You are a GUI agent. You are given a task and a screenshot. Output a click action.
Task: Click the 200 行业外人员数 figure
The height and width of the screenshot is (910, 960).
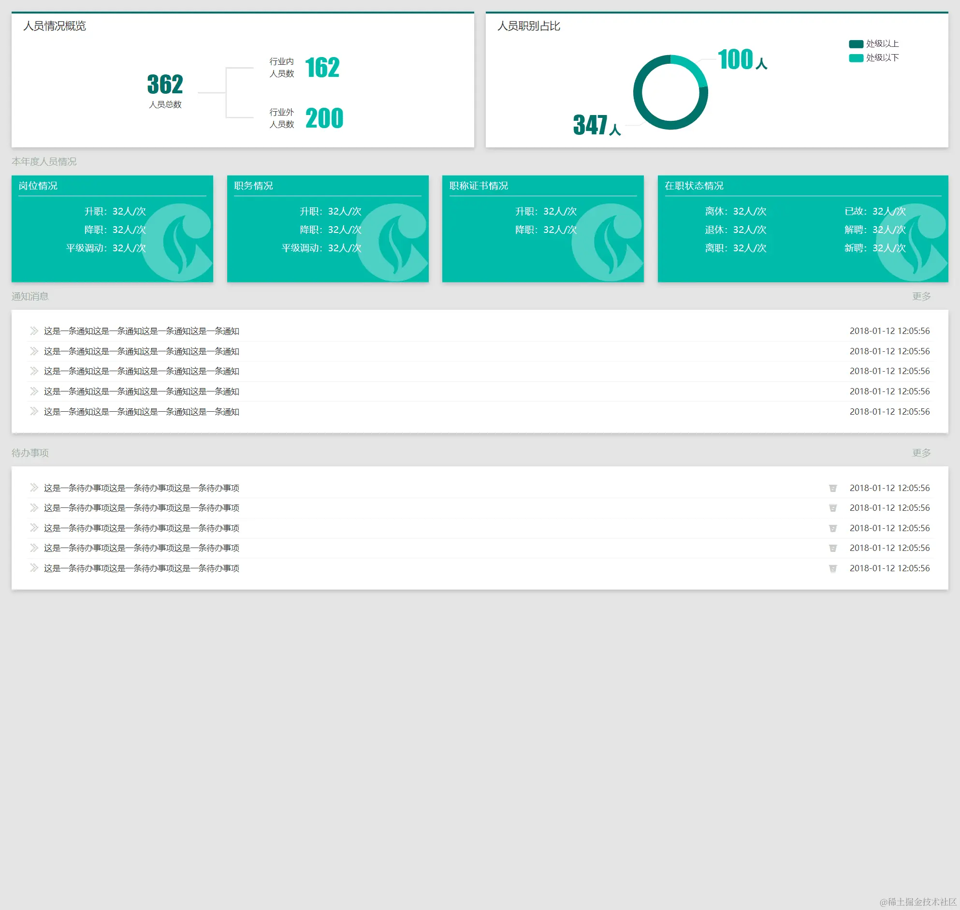(324, 118)
